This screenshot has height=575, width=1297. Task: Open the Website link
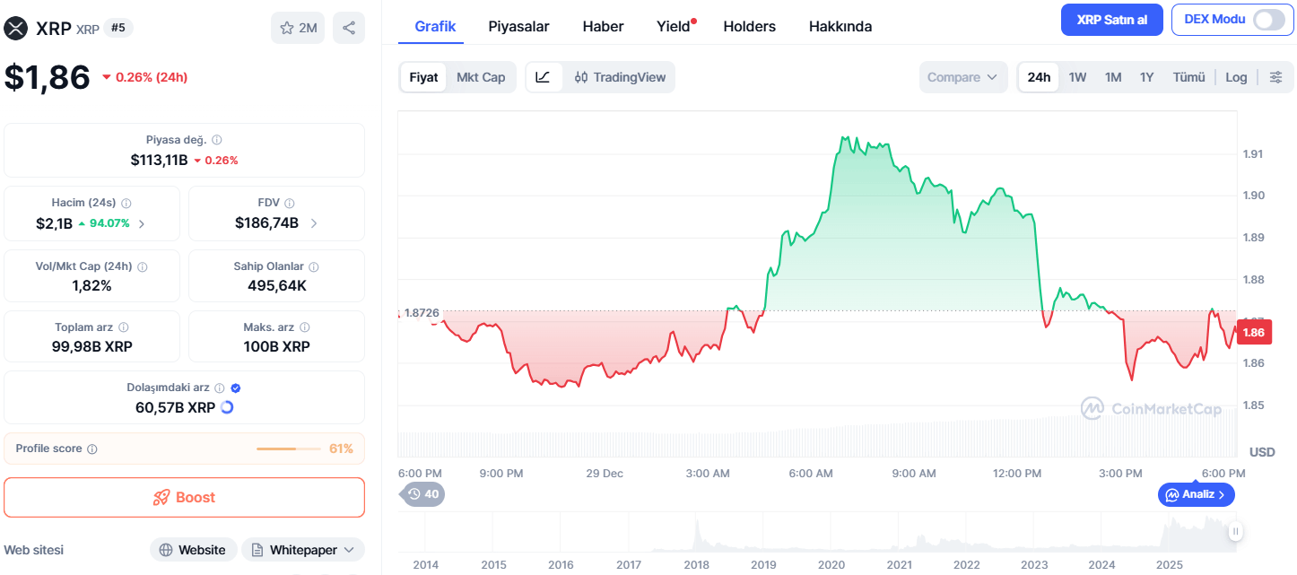[193, 550]
